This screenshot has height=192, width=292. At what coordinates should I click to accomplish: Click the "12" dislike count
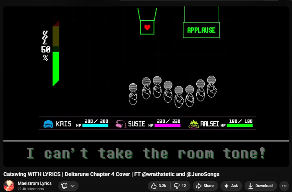(x=184, y=186)
